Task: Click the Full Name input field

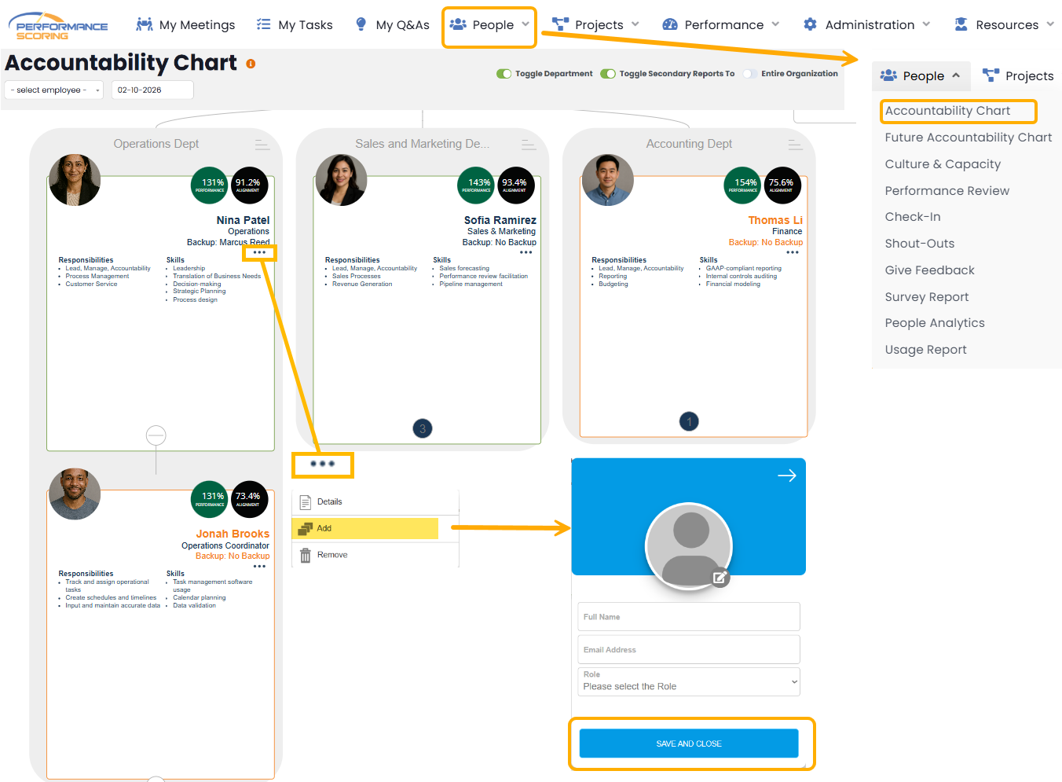Action: click(688, 617)
